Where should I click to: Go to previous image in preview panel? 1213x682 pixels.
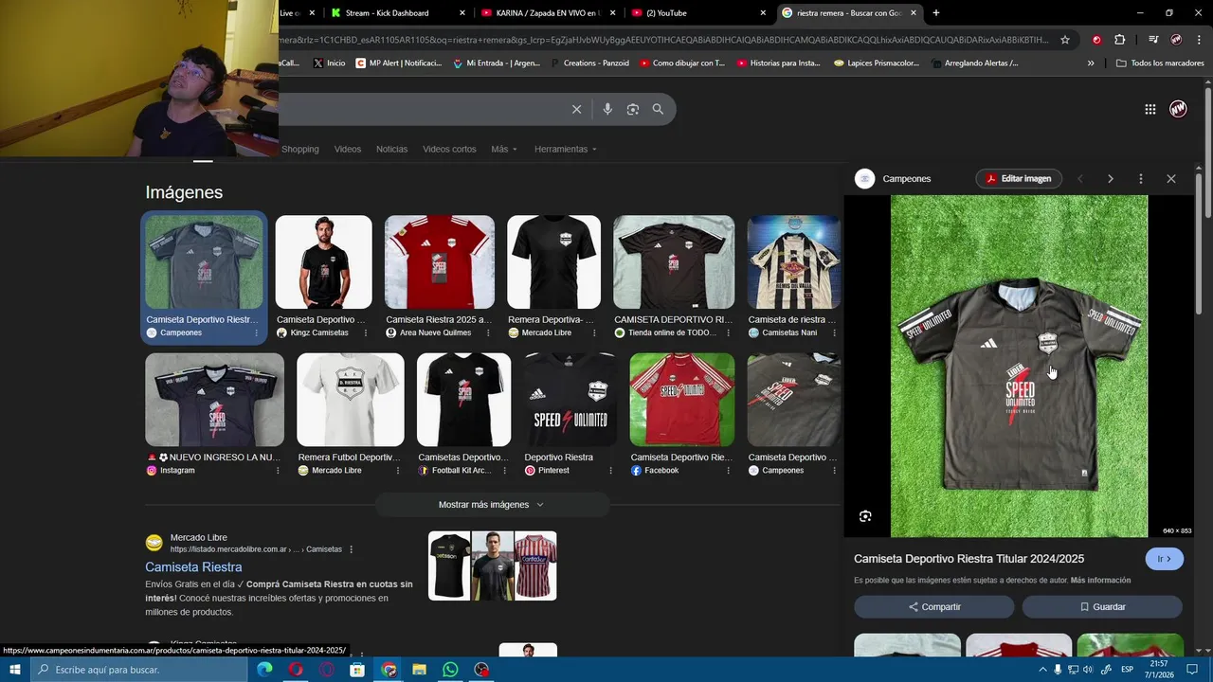pyautogui.click(x=1080, y=178)
